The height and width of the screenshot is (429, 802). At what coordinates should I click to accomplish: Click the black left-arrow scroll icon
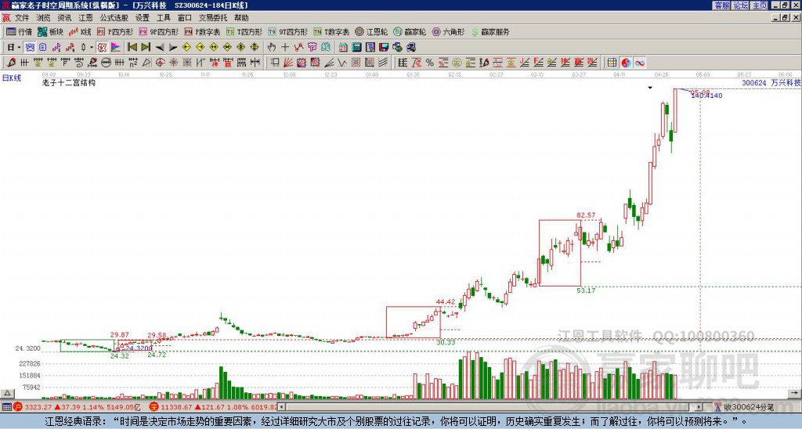click(x=160, y=48)
